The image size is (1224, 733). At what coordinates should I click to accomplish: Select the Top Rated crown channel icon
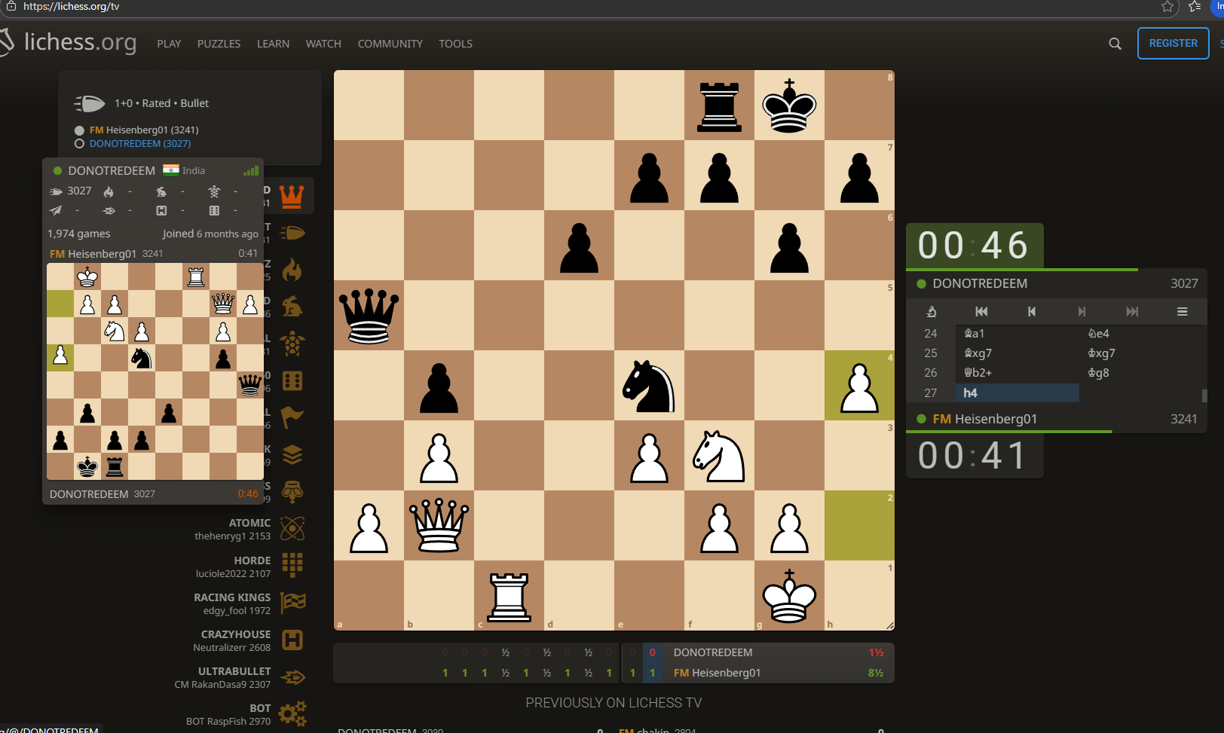pyautogui.click(x=292, y=196)
